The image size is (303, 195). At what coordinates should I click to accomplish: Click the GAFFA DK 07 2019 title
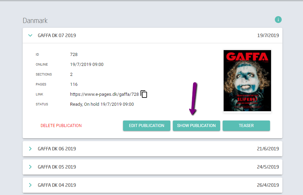pyautogui.click(x=57, y=35)
